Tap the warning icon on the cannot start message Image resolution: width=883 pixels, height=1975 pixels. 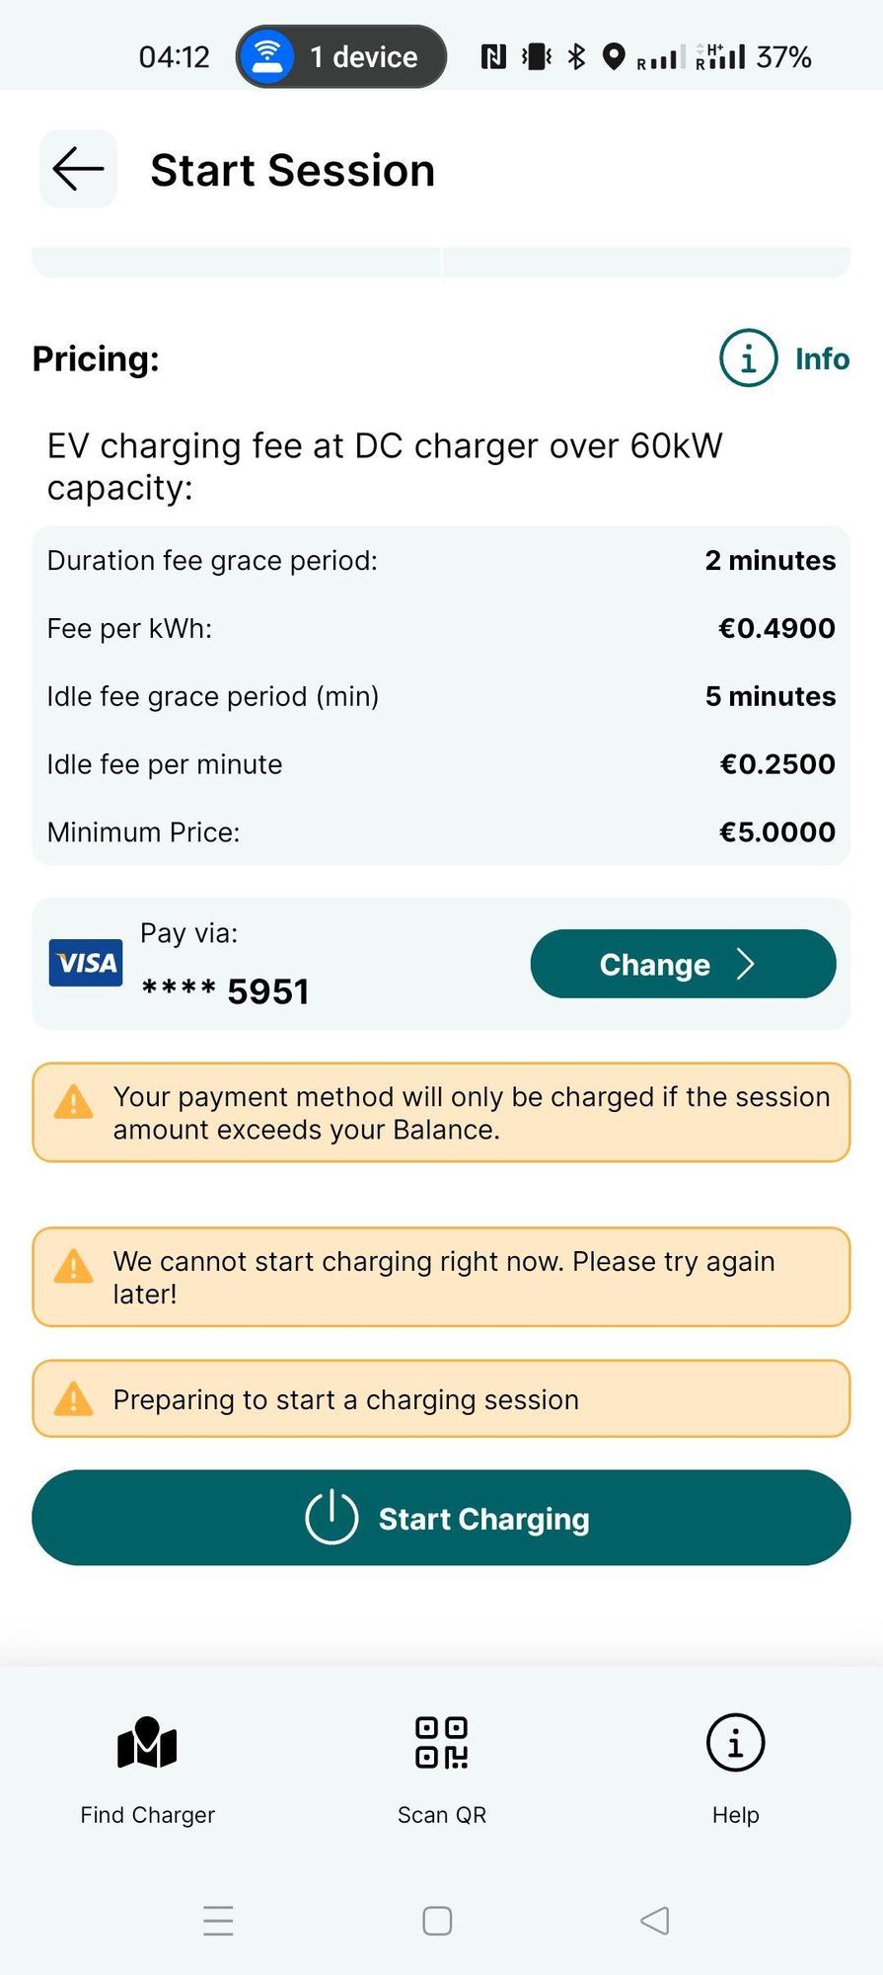coord(73,1267)
